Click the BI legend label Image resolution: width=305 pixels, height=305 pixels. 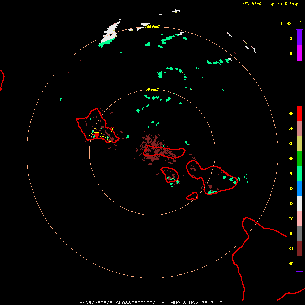[x=291, y=249]
